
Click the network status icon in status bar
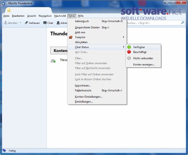point(4,151)
